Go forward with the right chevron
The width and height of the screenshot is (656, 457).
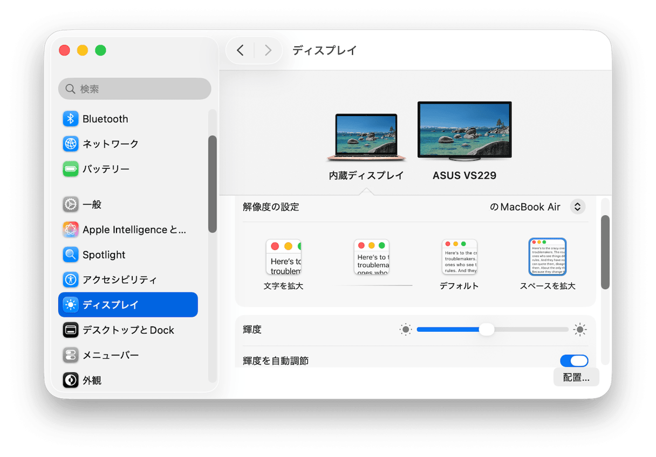[x=268, y=50]
